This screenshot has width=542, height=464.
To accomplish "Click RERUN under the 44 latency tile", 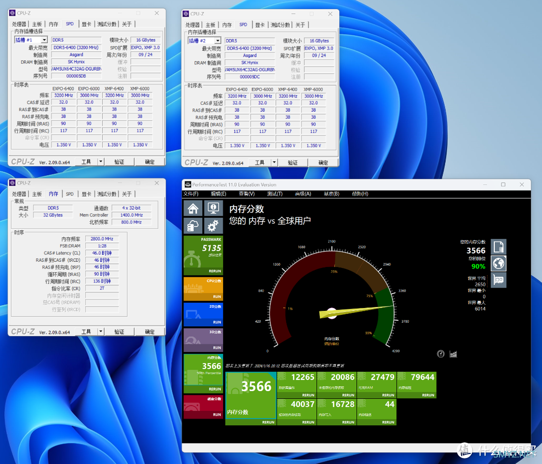I will pos(388,422).
